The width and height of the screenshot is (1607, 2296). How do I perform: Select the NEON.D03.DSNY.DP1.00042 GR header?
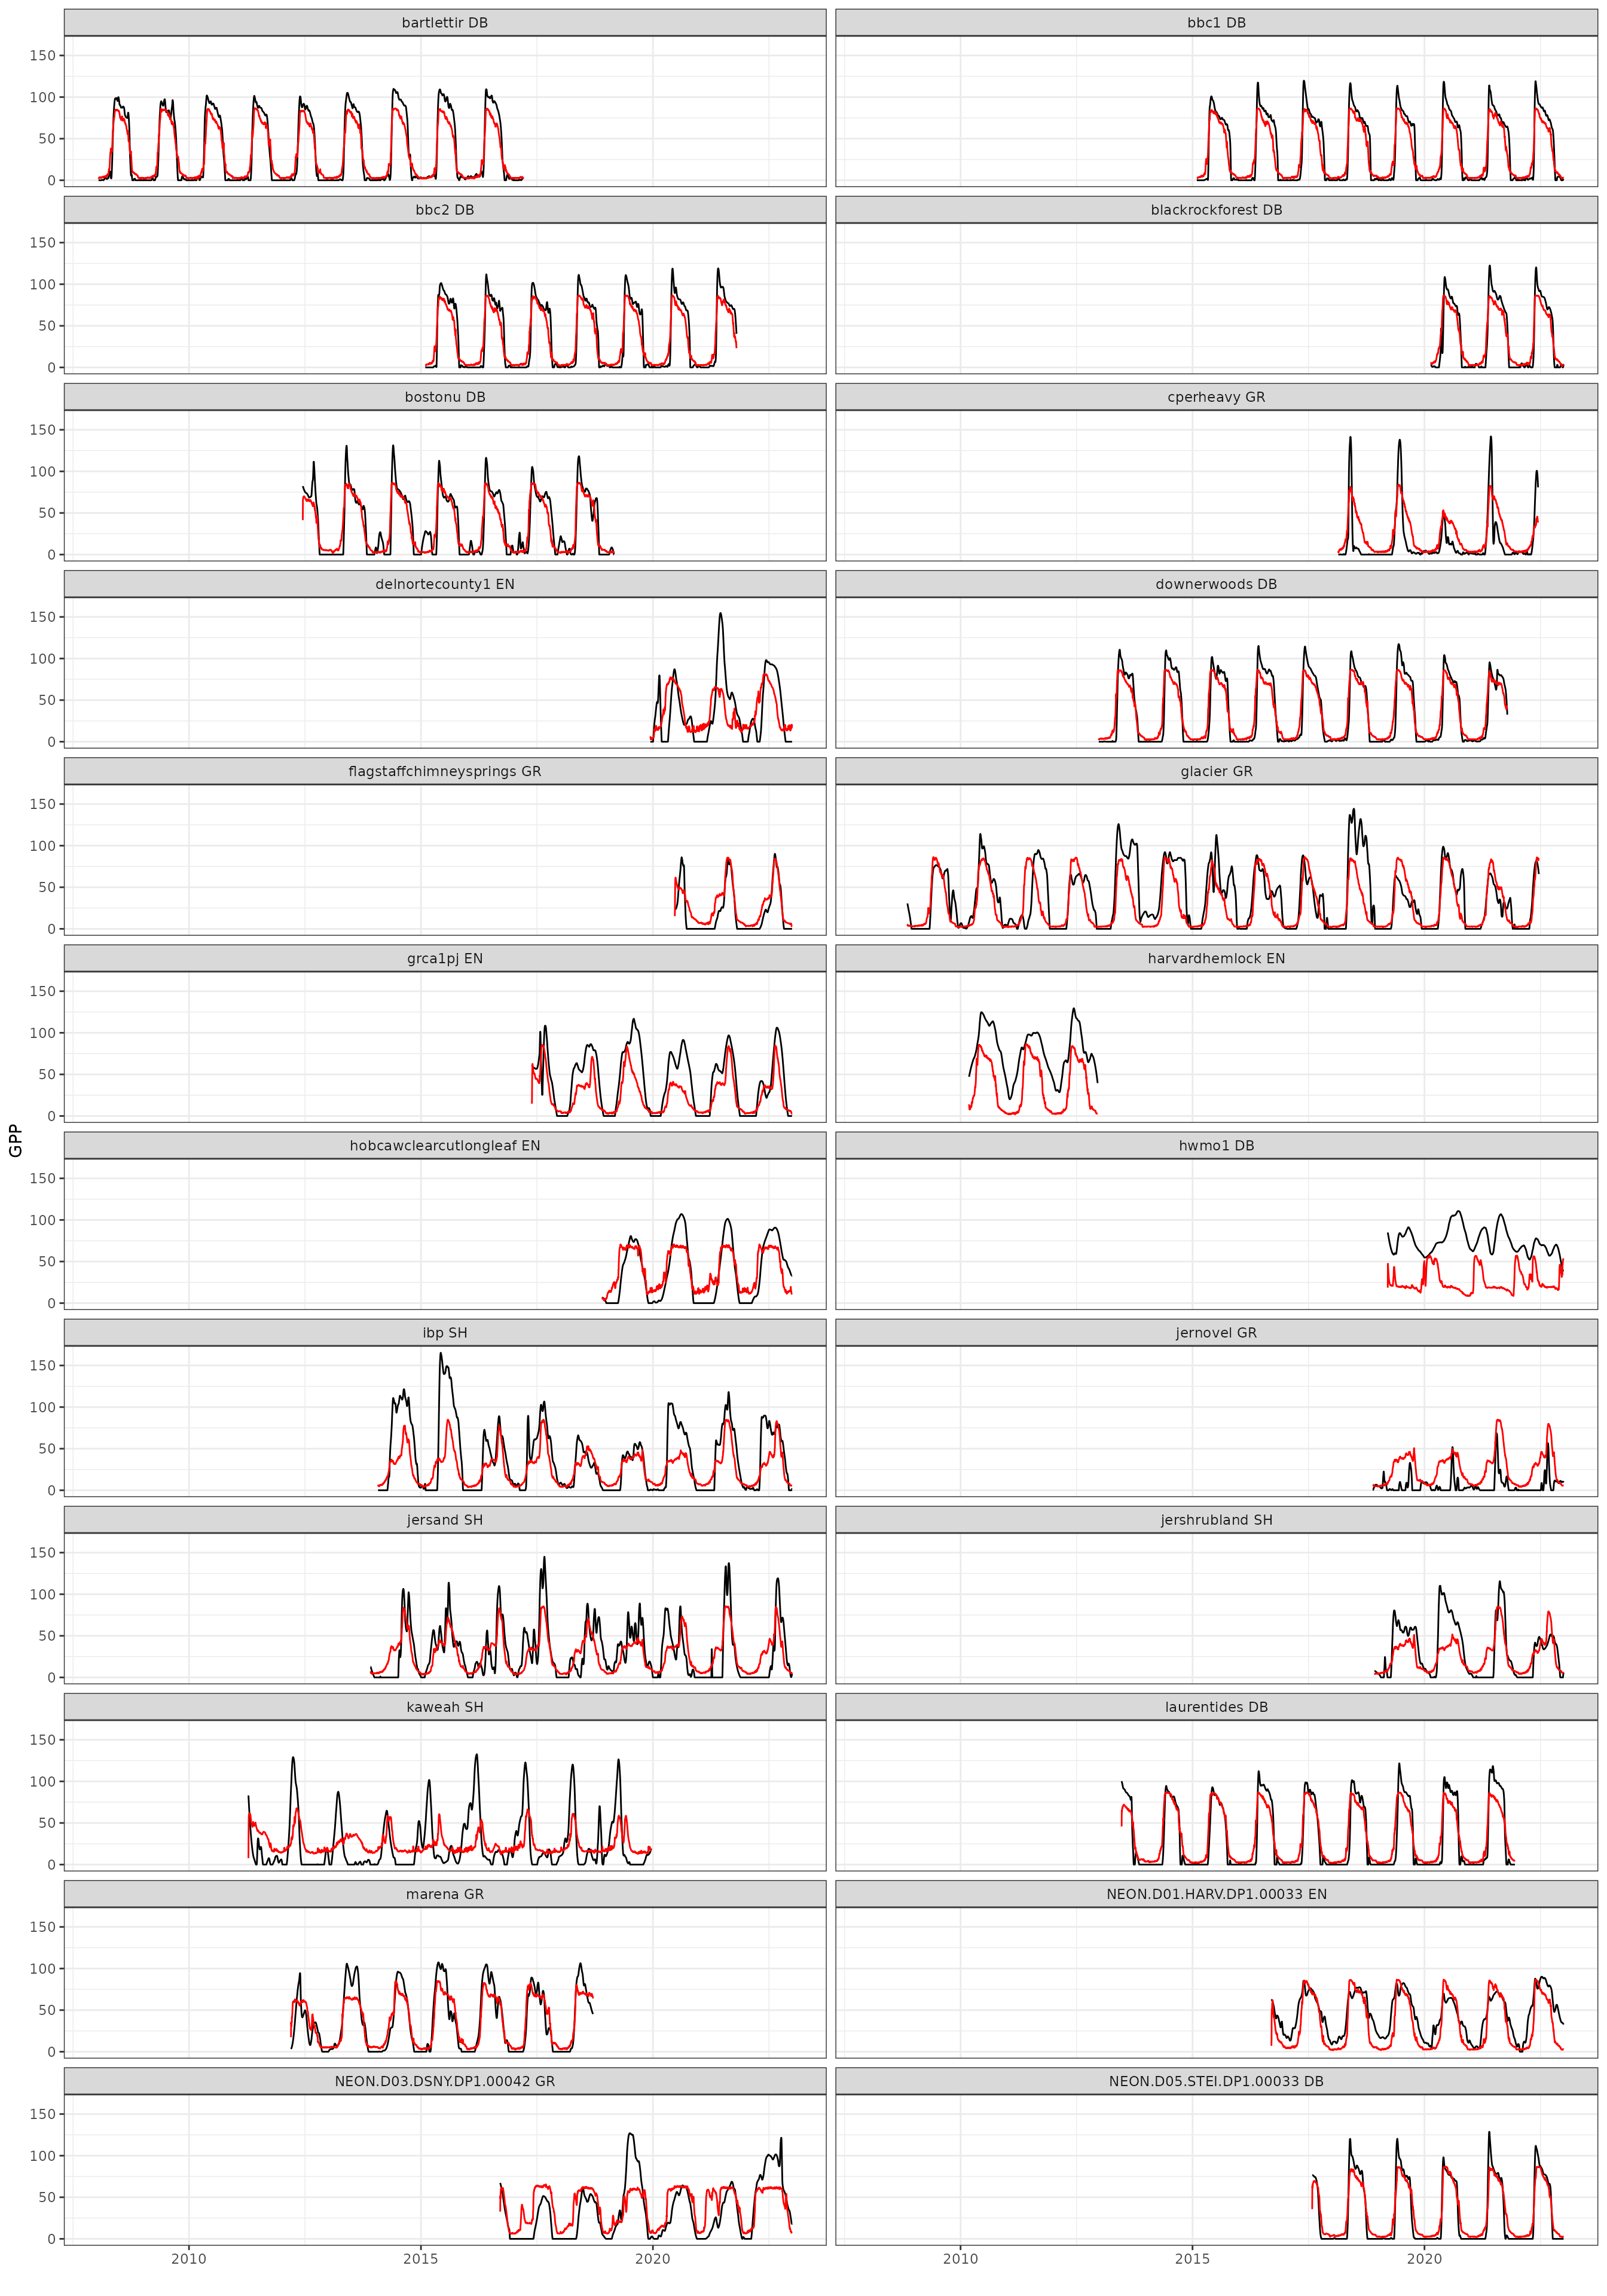(444, 2081)
